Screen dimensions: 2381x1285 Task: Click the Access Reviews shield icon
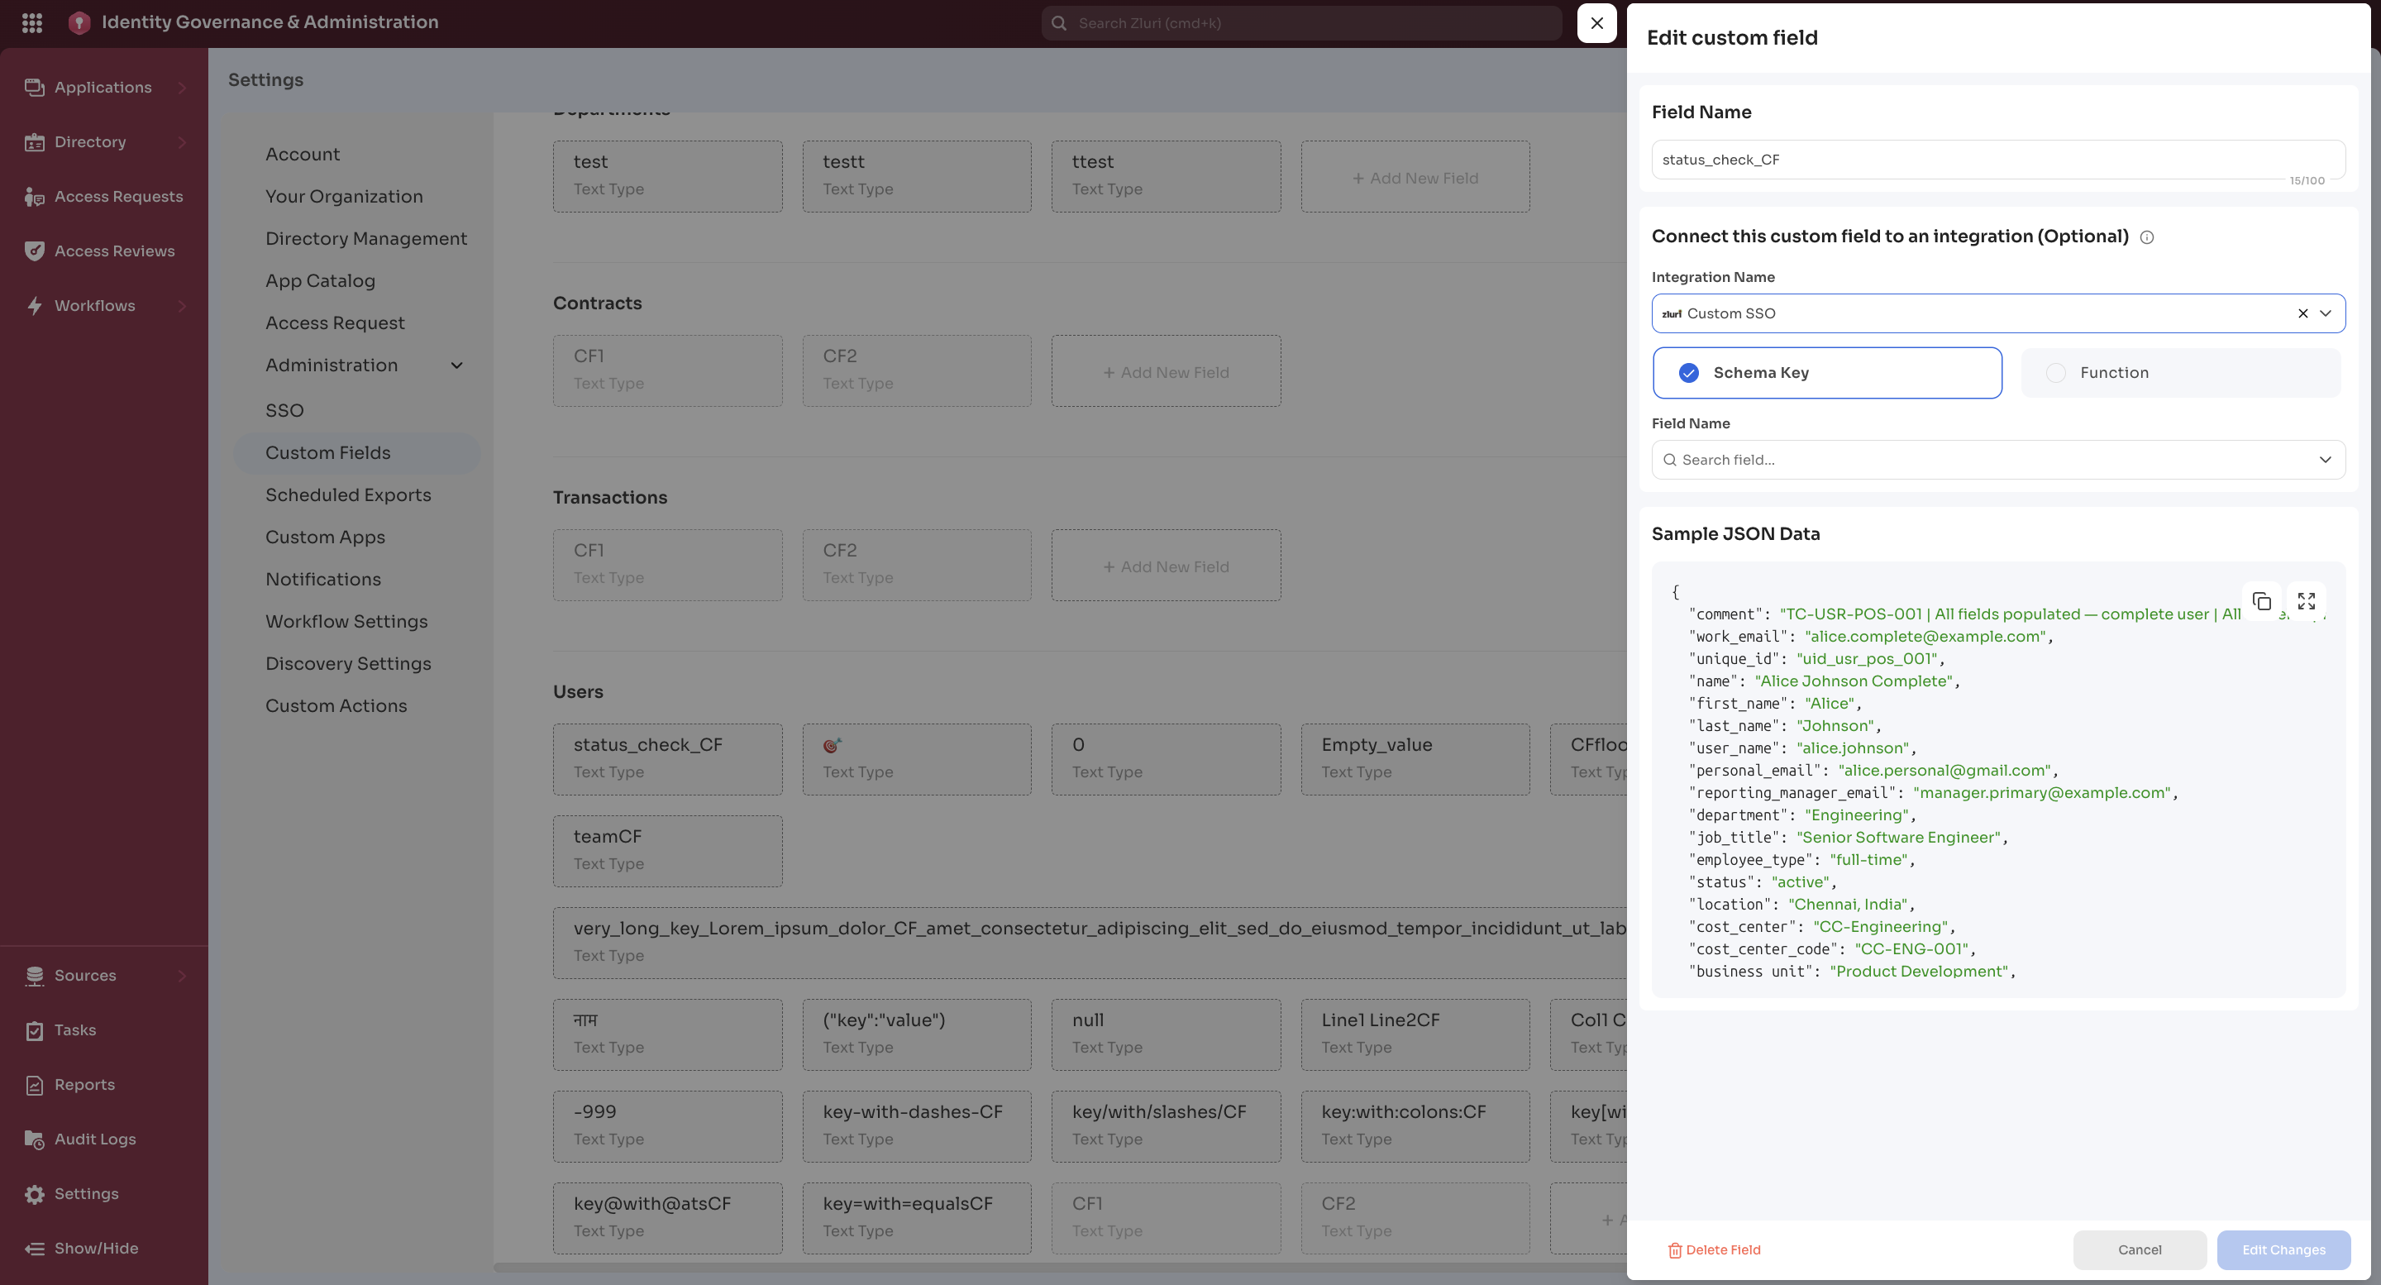(34, 251)
